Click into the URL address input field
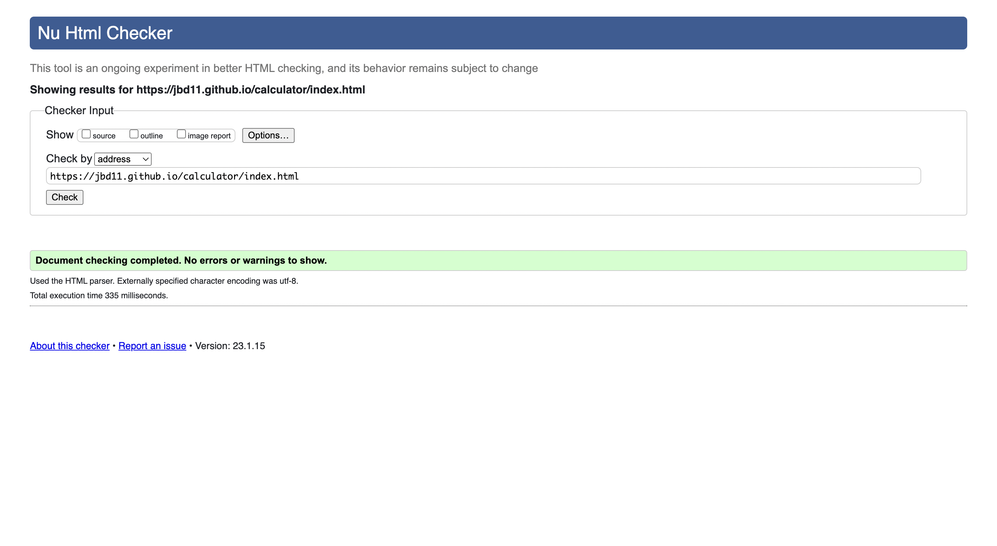Viewport: 997px width, 546px height. (x=483, y=176)
